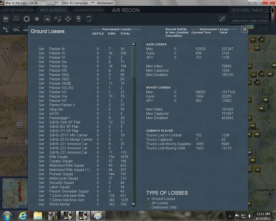This screenshot has height=221, width=276.
Task: Click the losses list scroll down arrow
Action: click(133, 204)
